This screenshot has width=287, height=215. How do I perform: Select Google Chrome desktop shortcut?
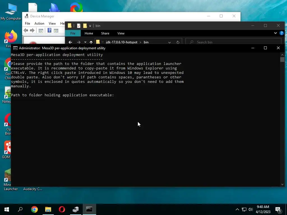tap(8, 69)
